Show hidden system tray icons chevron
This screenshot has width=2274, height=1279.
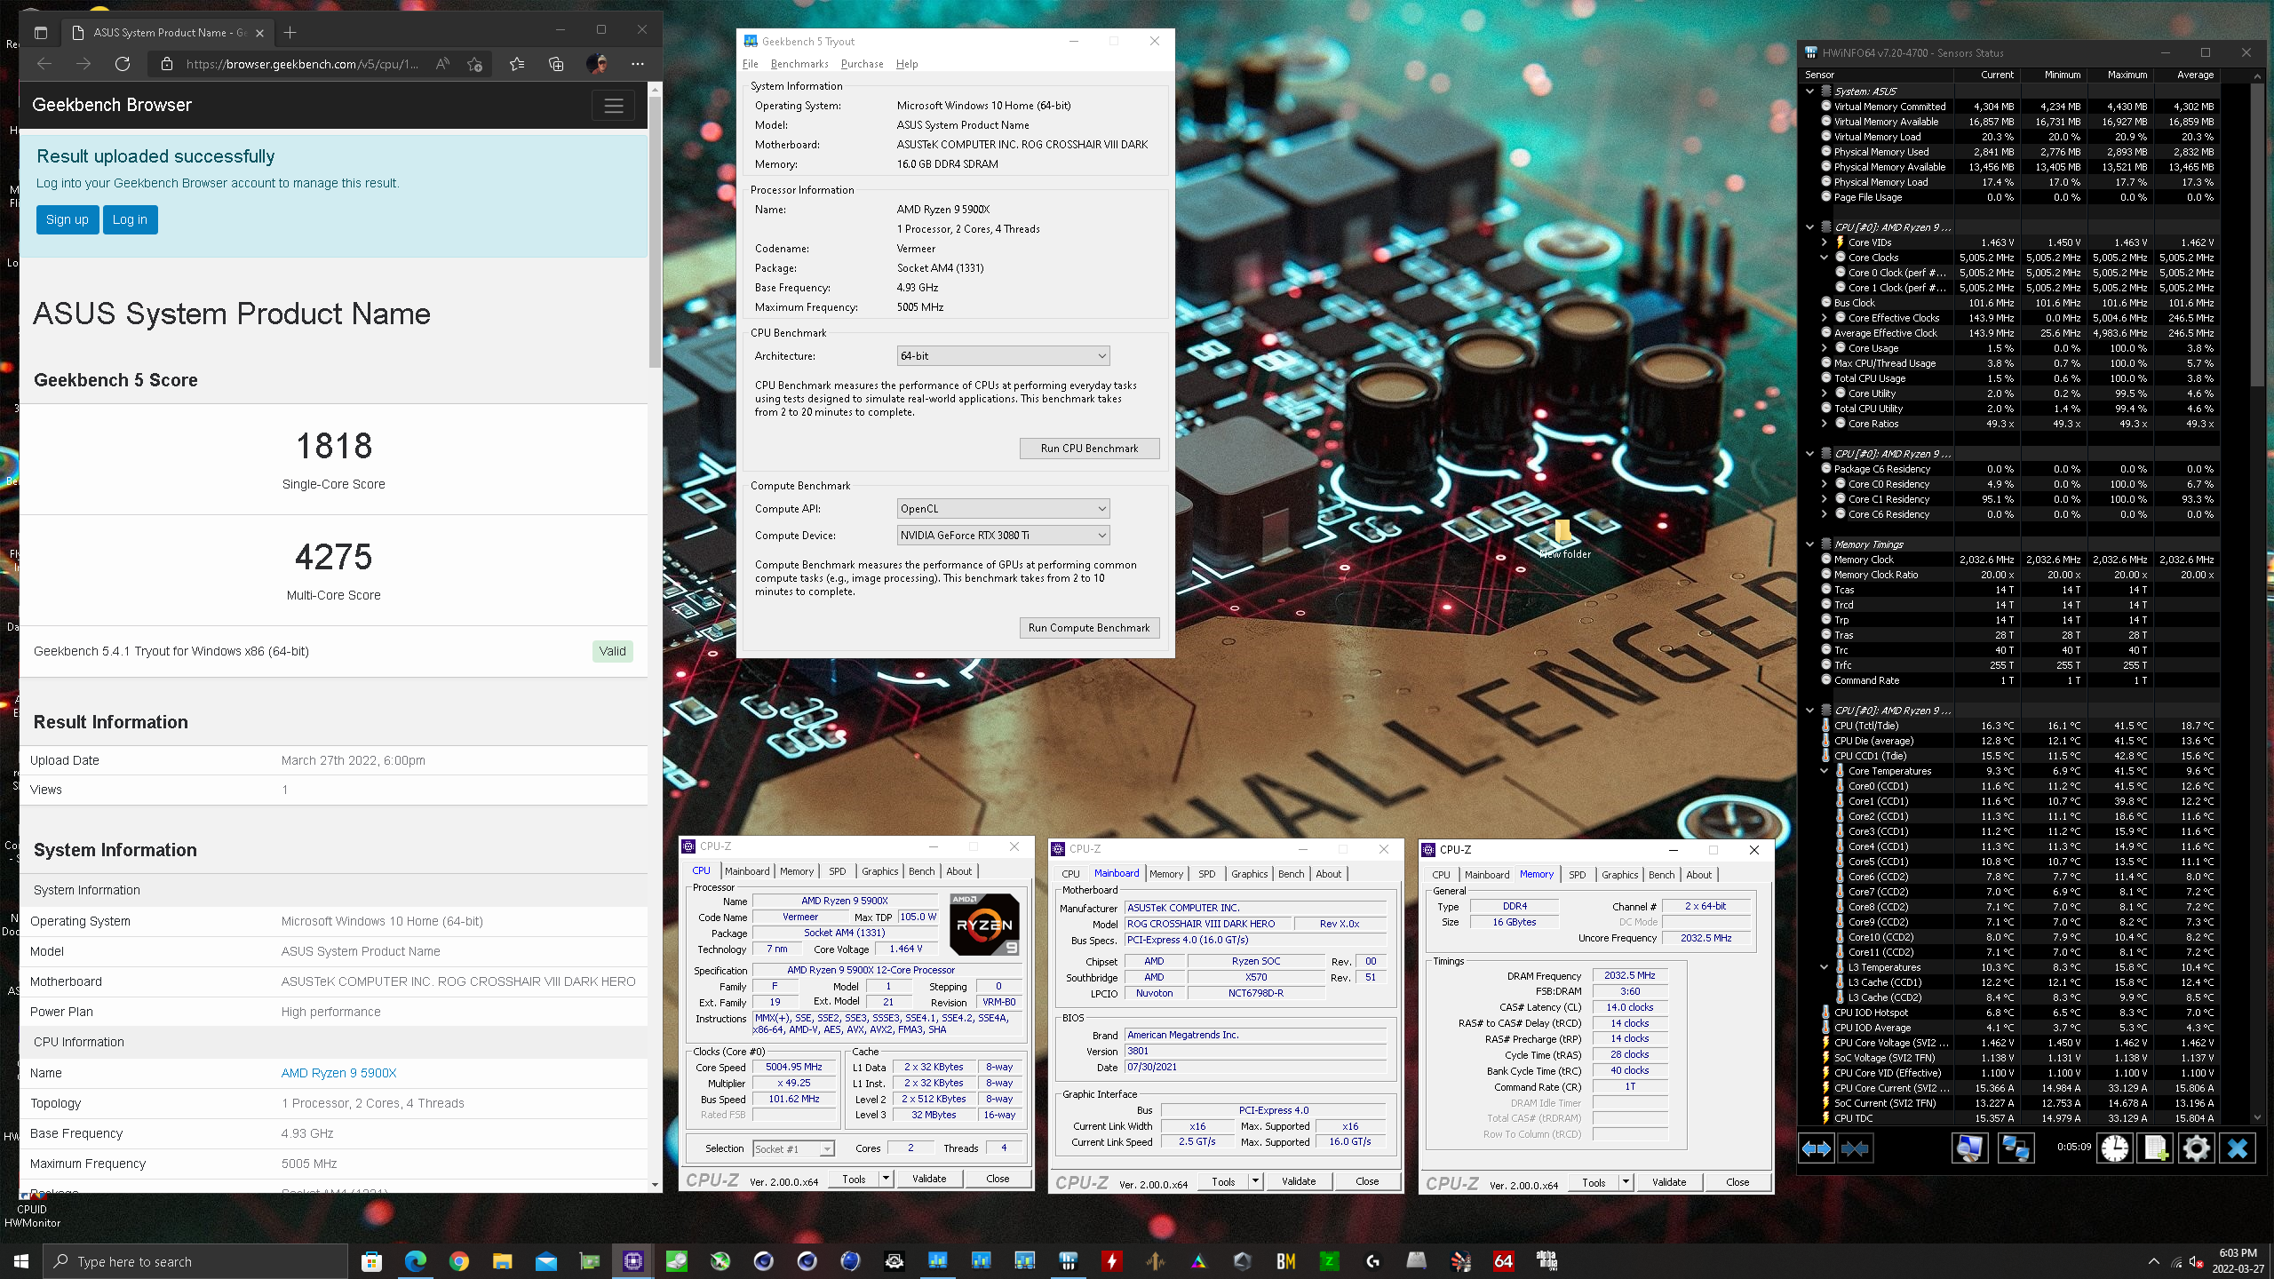click(x=2154, y=1260)
